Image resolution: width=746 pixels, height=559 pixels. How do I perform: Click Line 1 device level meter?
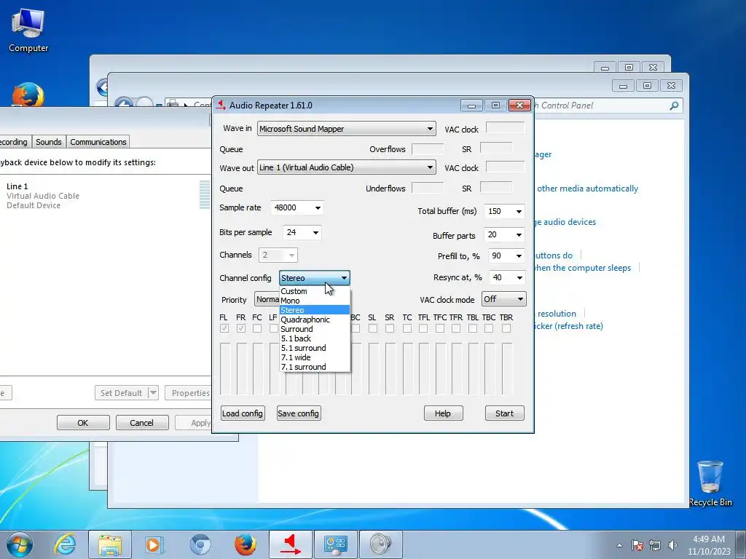coord(205,195)
